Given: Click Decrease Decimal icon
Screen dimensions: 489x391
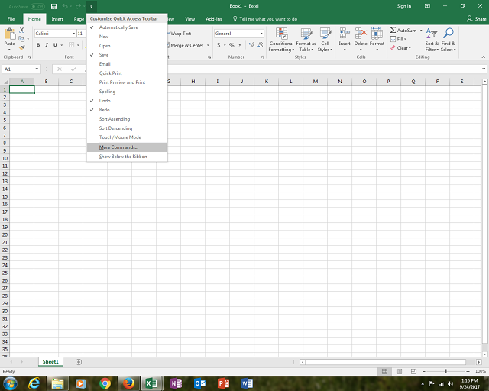Looking at the screenshot, I should tap(261, 45).
